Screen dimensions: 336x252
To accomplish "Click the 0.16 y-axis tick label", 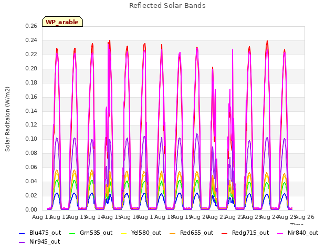I will coord(31,97).
